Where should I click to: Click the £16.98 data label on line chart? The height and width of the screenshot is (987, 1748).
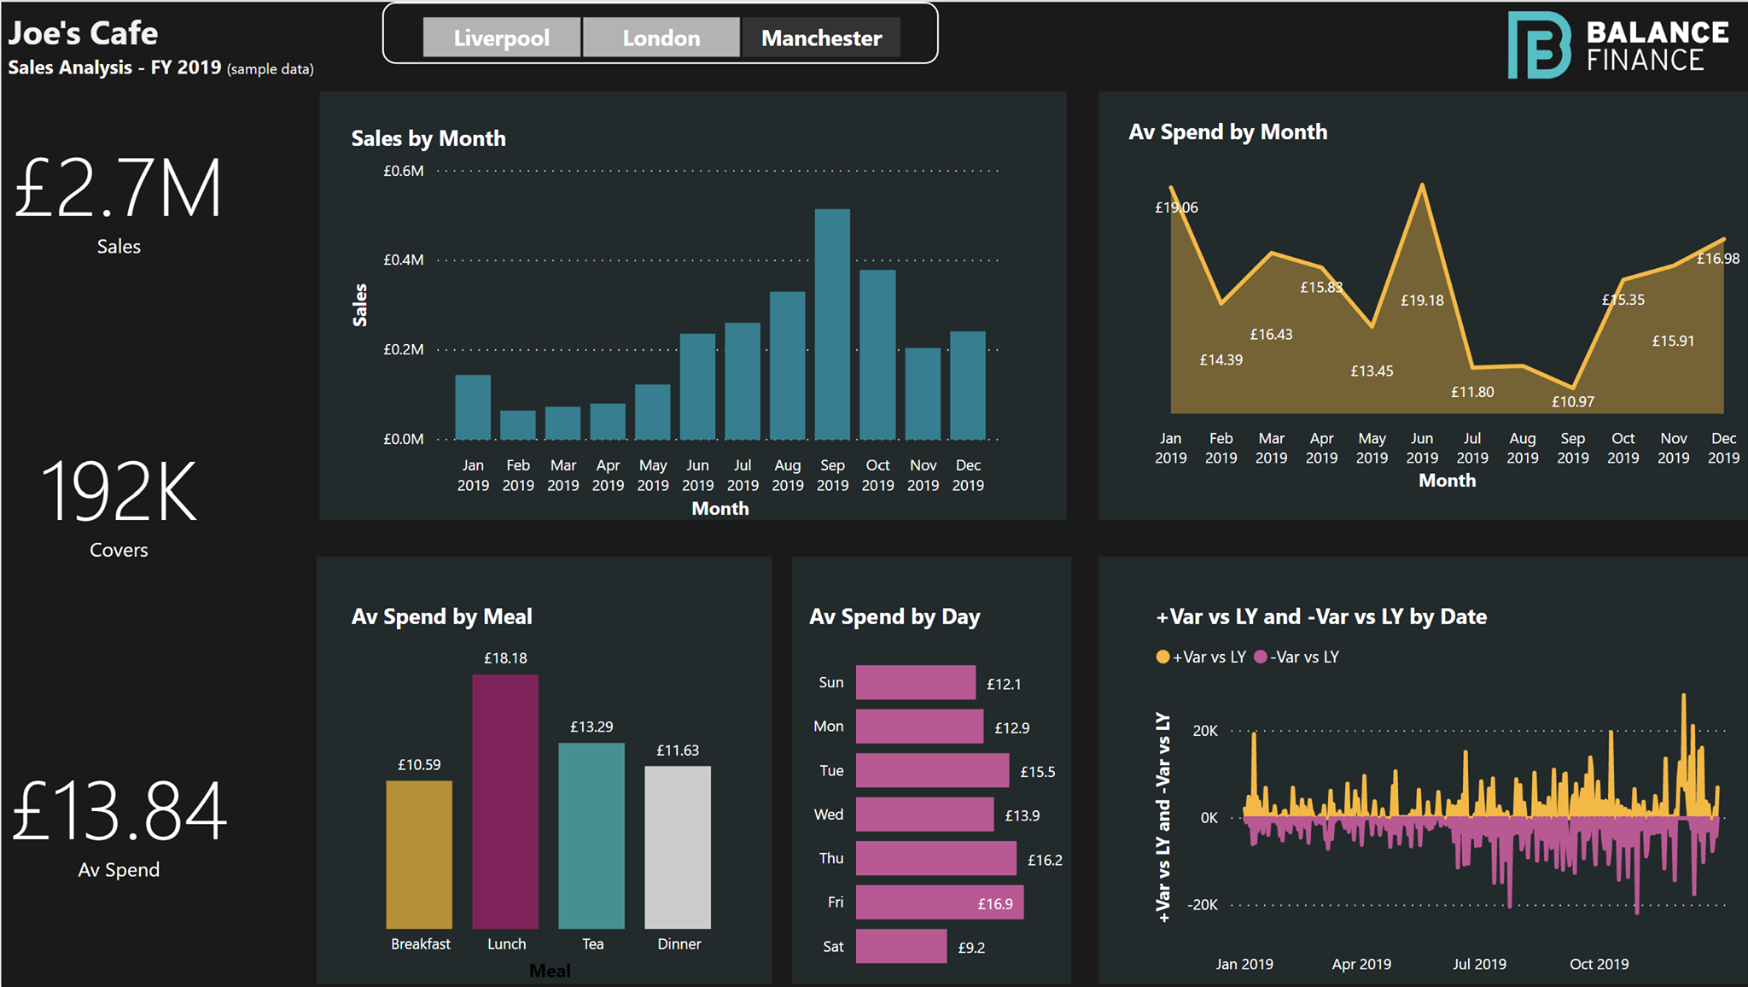[1717, 259]
